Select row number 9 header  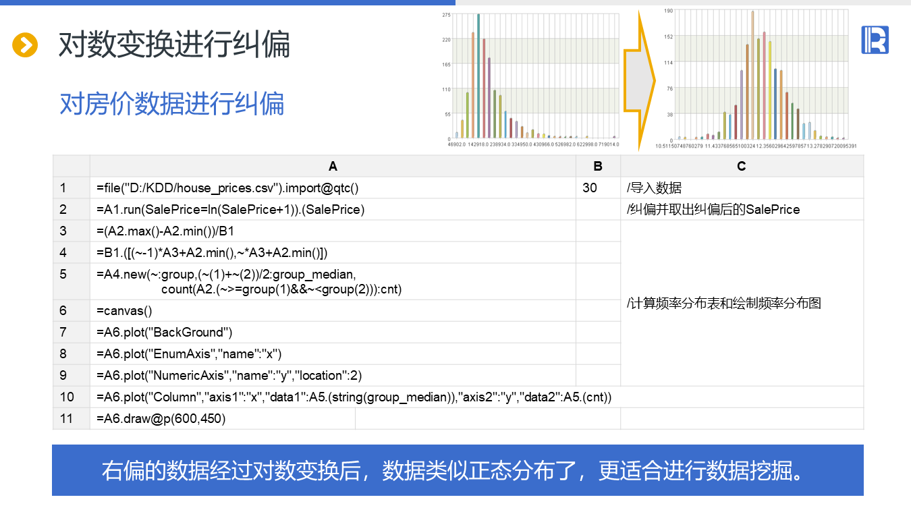pos(71,375)
